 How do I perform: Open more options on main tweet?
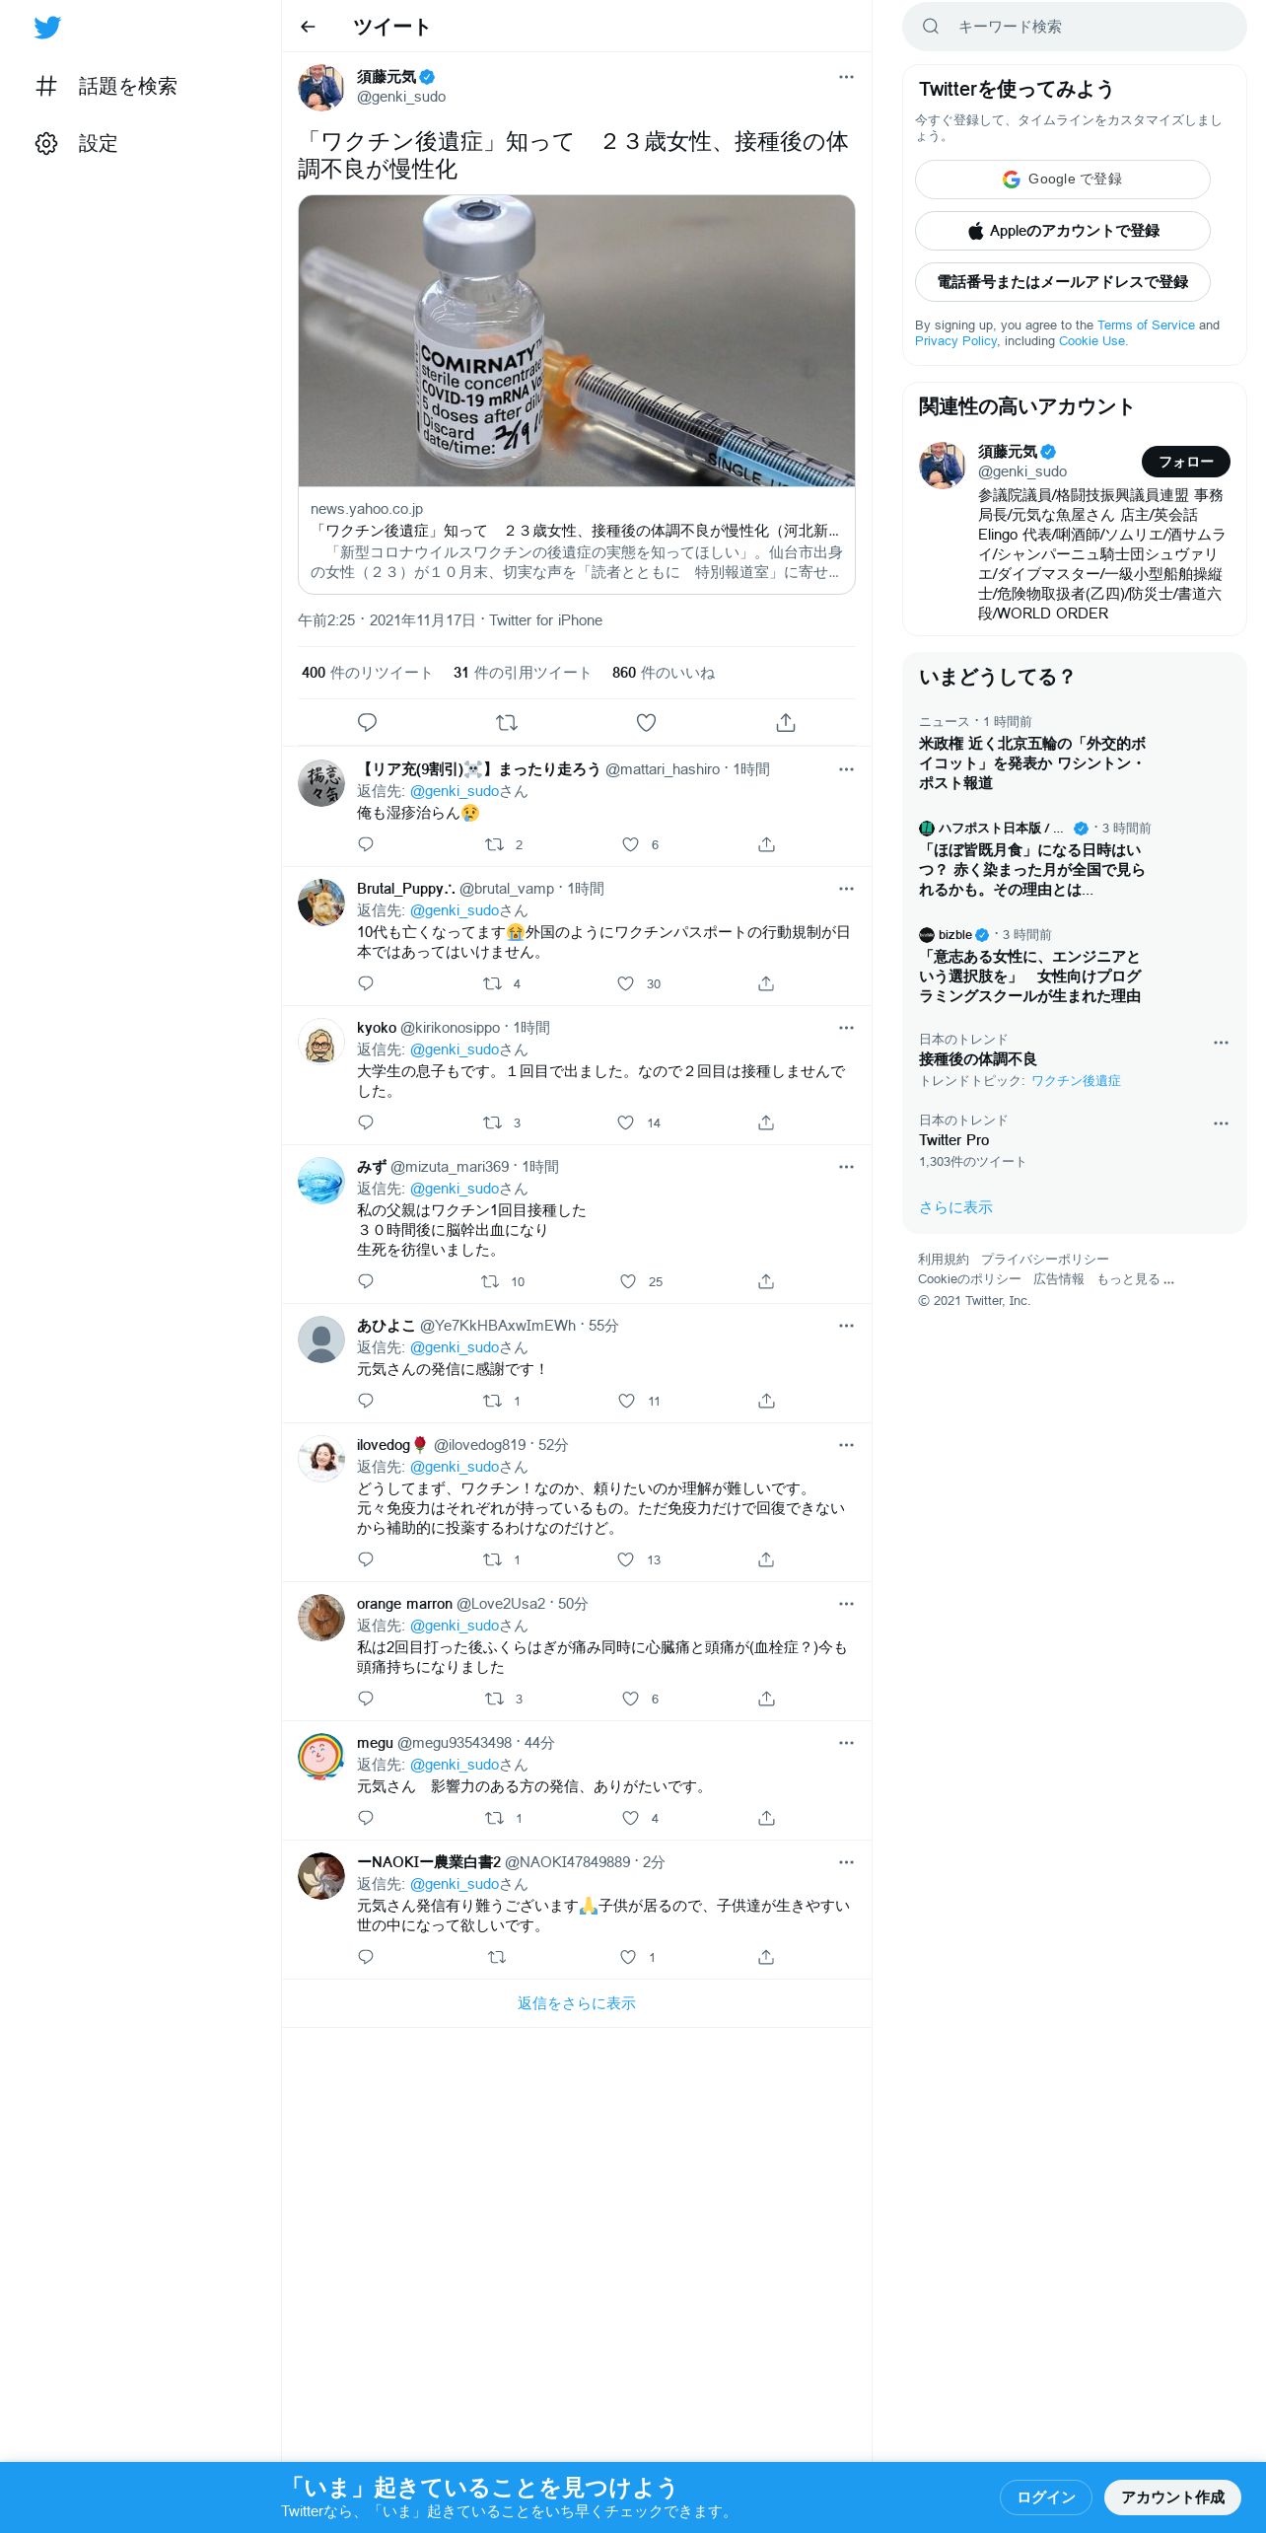pos(846,77)
